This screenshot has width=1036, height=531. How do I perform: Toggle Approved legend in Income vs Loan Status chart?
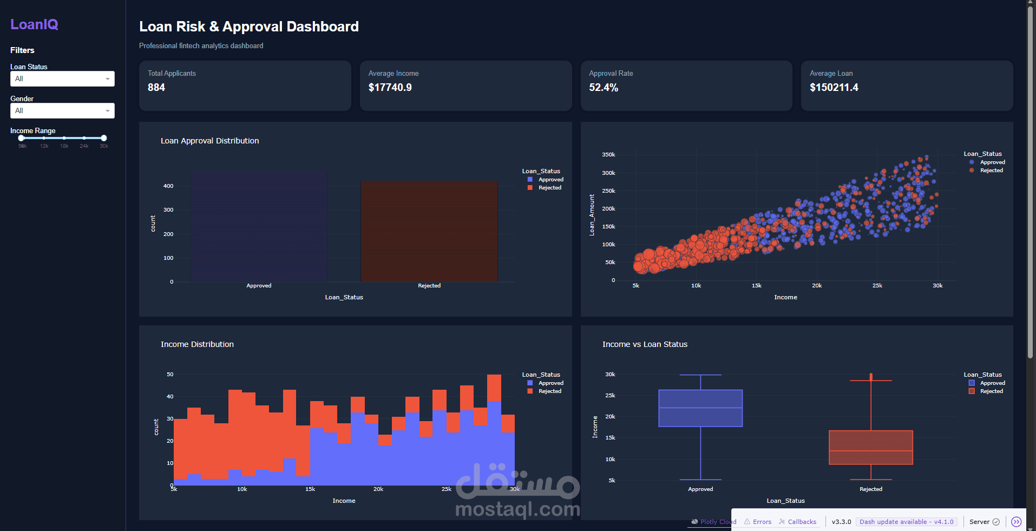click(987, 383)
